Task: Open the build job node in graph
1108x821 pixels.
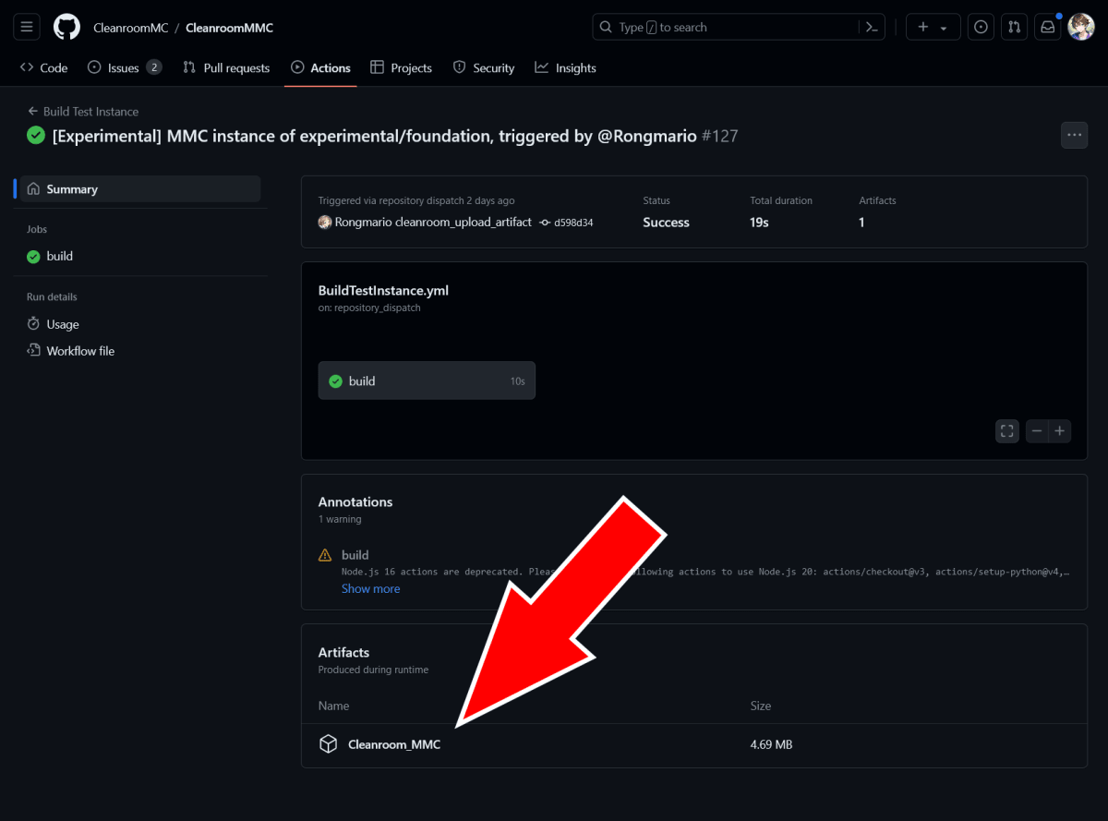Action: click(427, 380)
